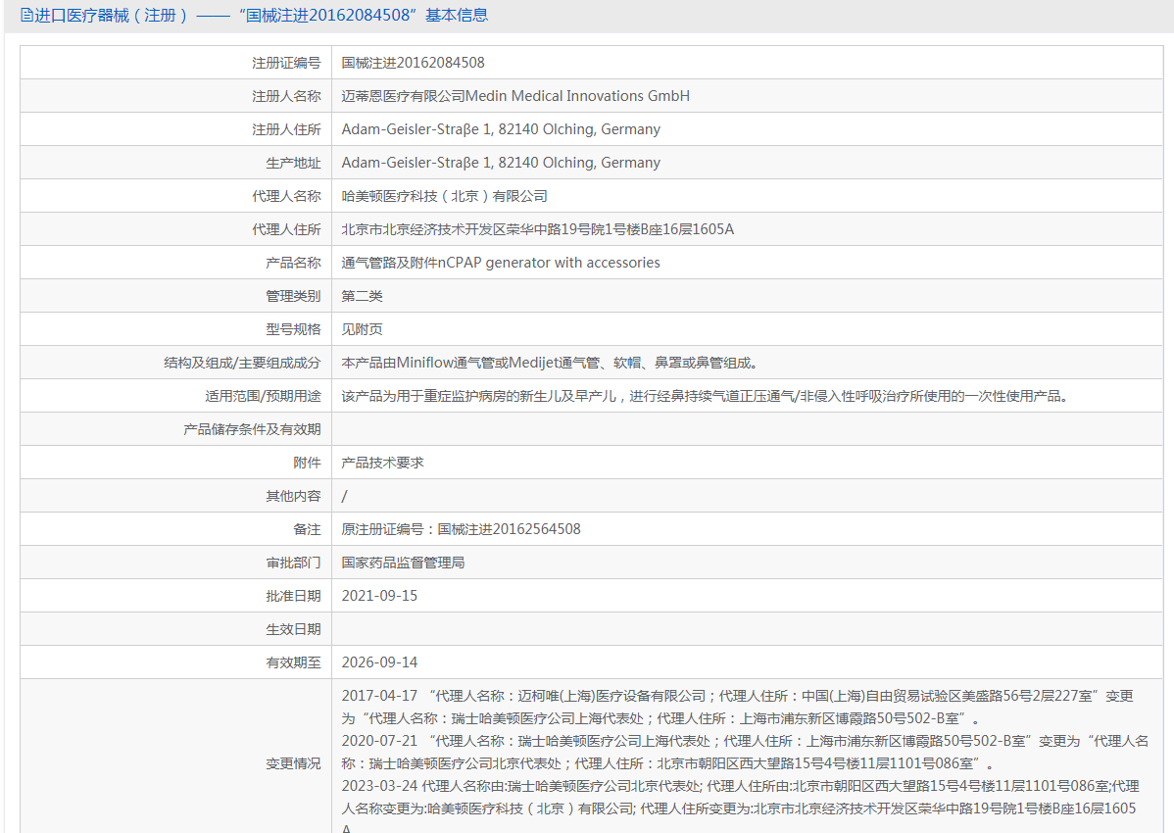Select the expiry date 2026-09-14
The image size is (1174, 833).
(x=379, y=662)
